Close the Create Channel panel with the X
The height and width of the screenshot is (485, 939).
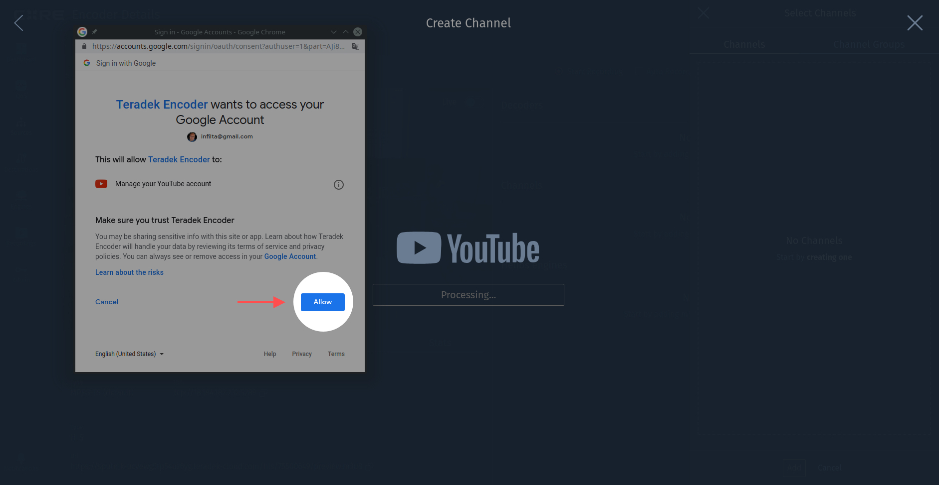tap(915, 23)
